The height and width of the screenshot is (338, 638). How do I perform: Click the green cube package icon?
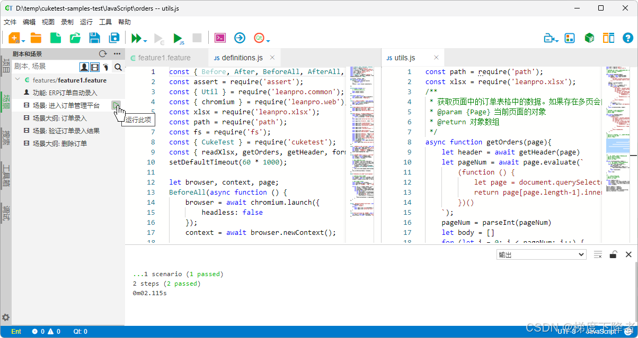pyautogui.click(x=589, y=38)
